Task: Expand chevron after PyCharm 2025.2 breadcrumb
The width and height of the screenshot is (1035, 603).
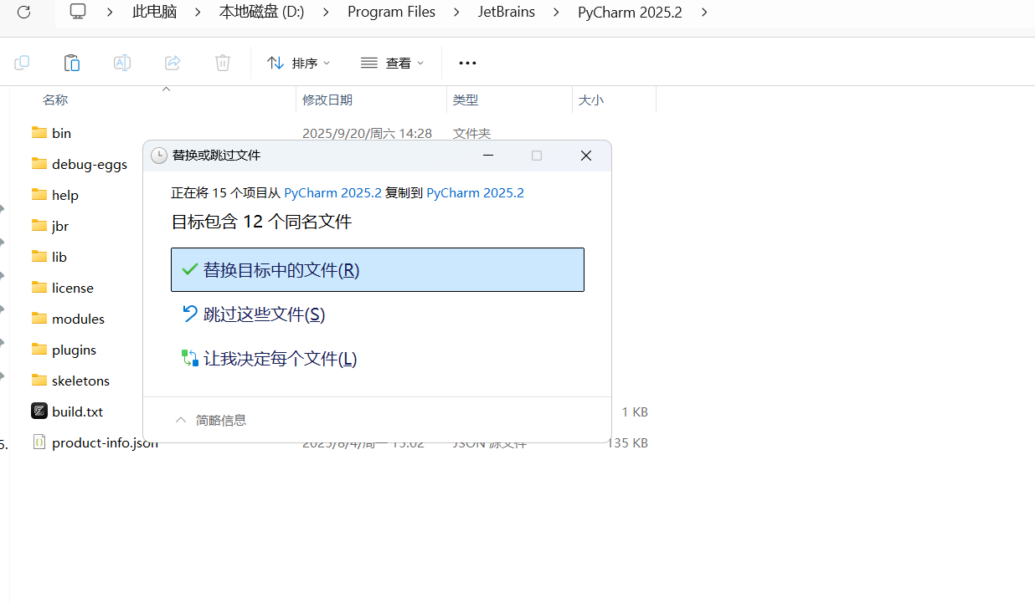Action: coord(703,12)
